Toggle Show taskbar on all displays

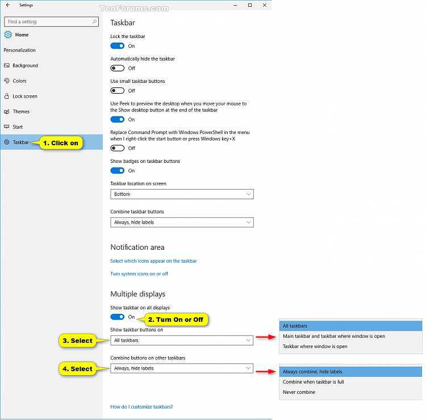point(118,317)
